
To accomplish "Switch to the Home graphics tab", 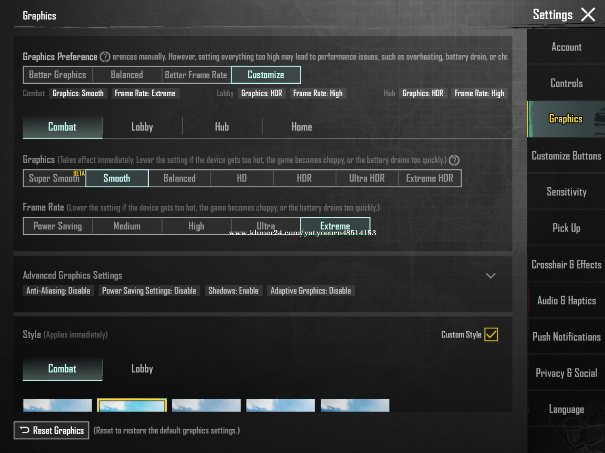I will [x=302, y=127].
